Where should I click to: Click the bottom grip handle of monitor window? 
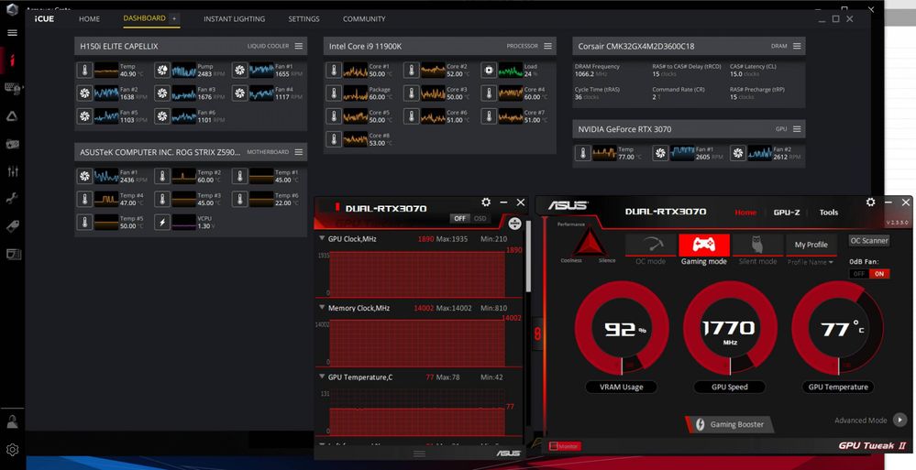click(419, 454)
